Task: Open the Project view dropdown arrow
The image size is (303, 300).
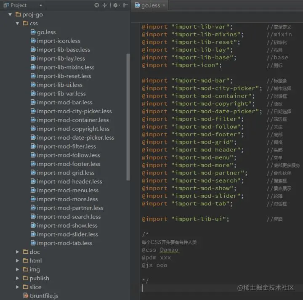Action: [41, 5]
